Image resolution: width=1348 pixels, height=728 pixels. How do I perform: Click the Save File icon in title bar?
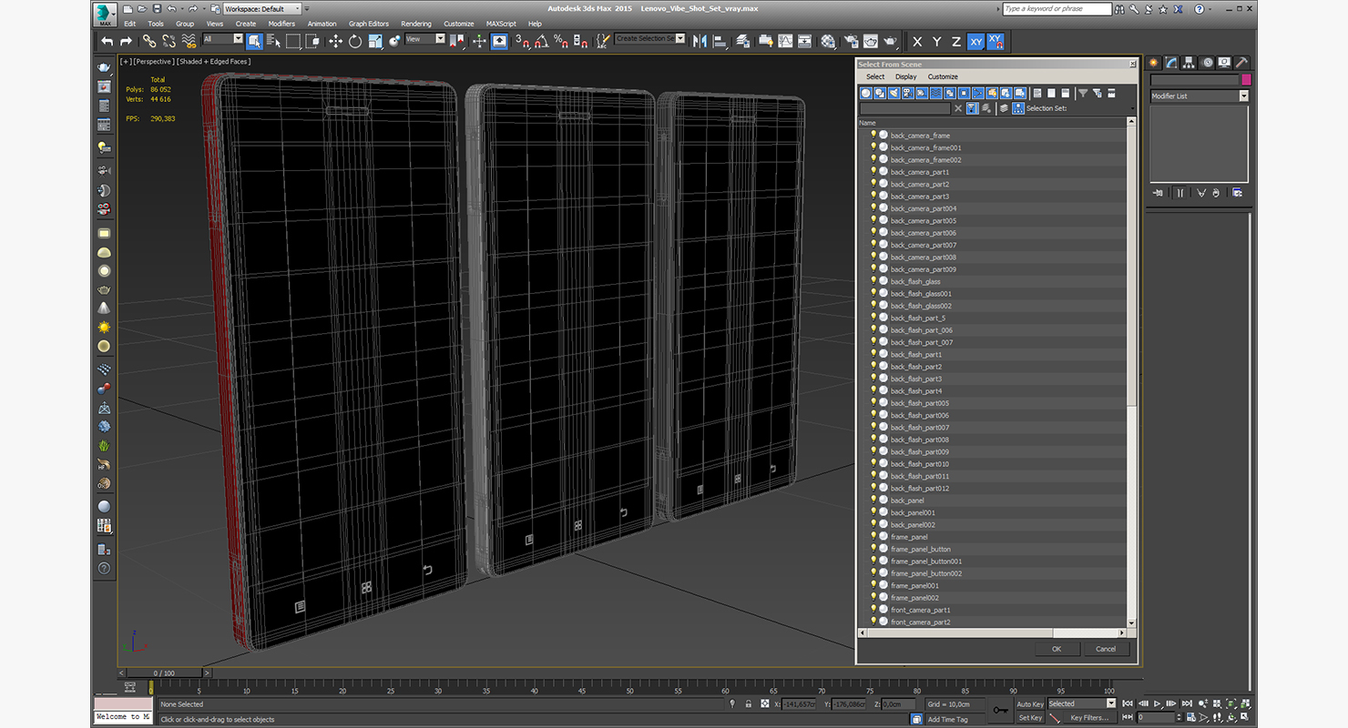pyautogui.click(x=157, y=8)
